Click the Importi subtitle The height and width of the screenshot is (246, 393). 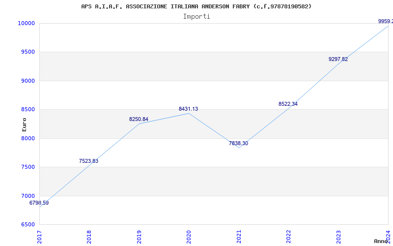tap(196, 16)
